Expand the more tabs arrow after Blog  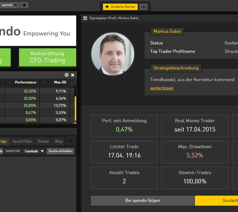(x=71, y=141)
